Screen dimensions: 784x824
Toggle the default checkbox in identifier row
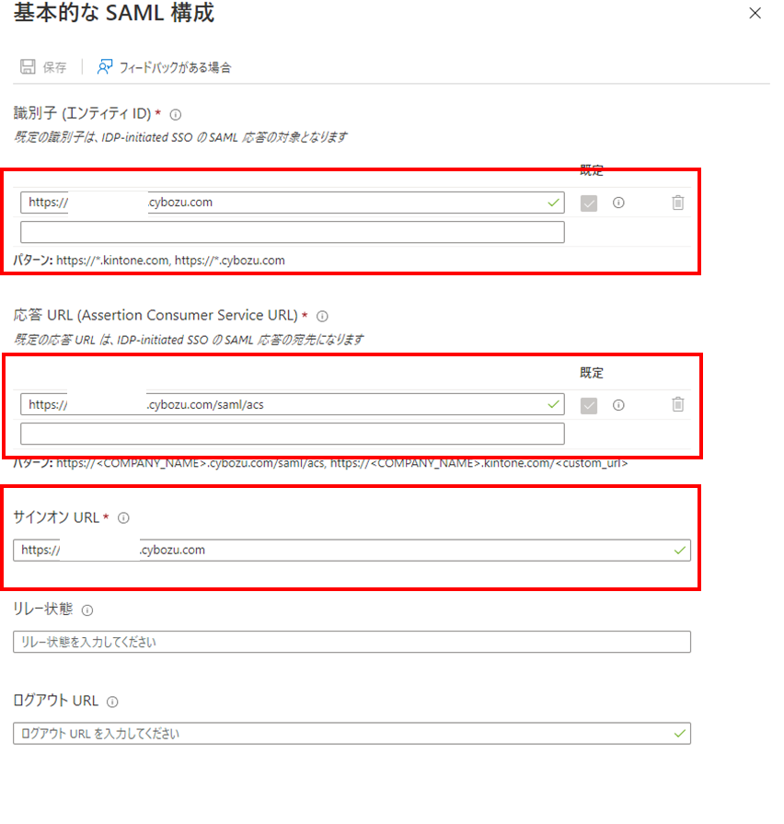coord(589,203)
